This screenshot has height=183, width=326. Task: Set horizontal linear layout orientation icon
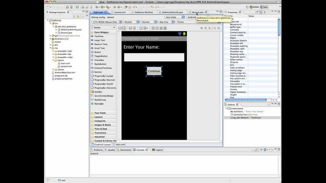120,28
